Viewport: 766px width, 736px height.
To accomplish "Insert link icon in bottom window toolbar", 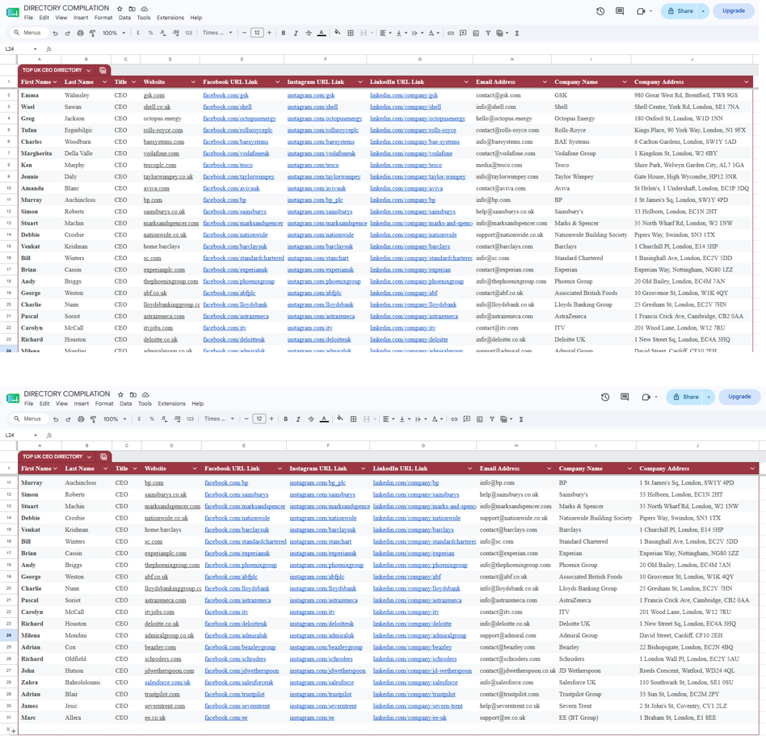I will (454, 419).
